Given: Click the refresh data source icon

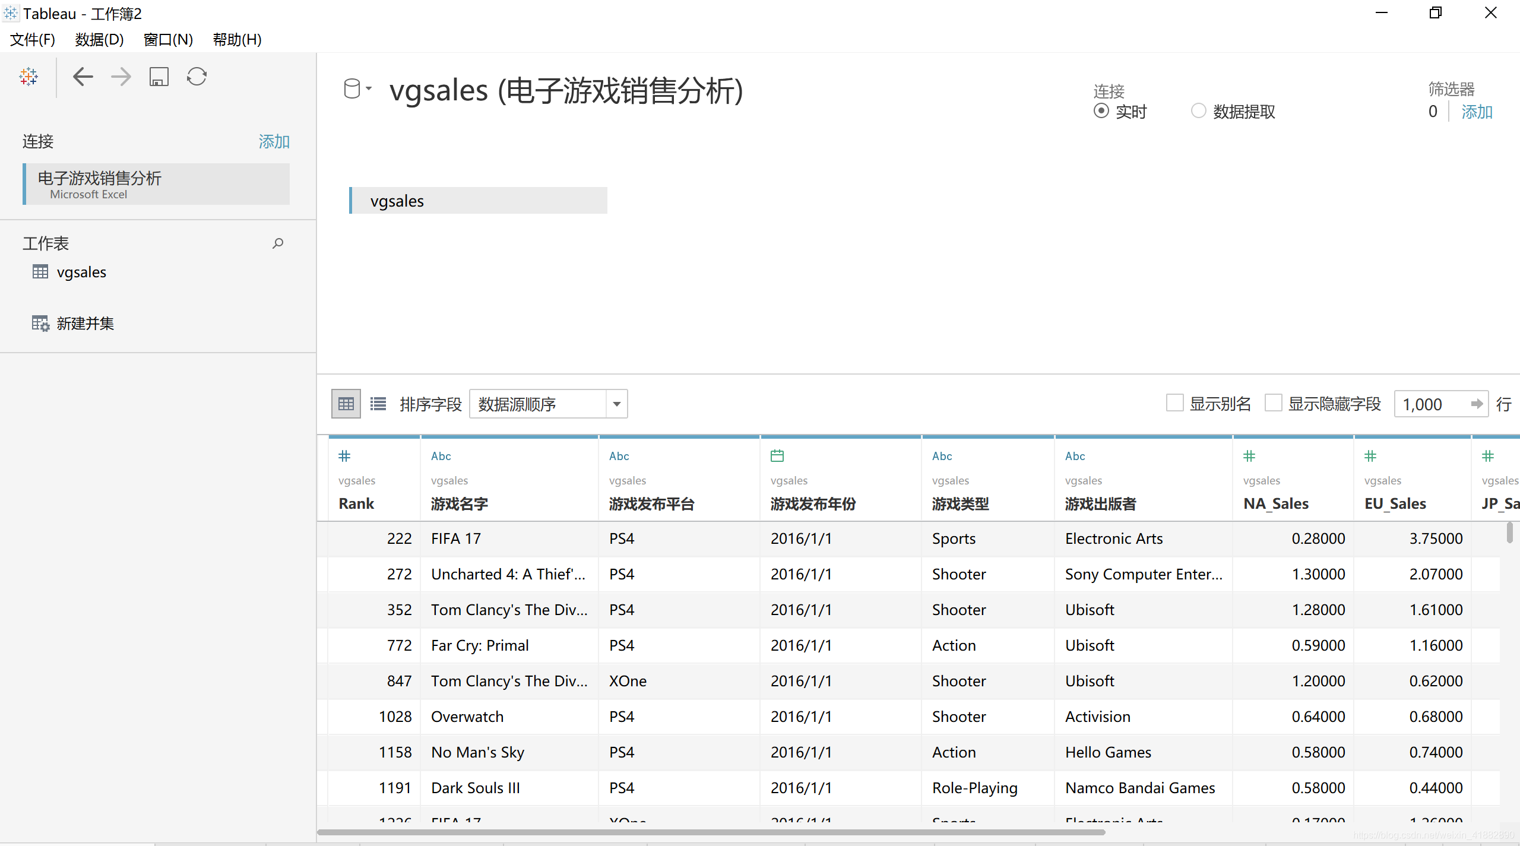Looking at the screenshot, I should [x=197, y=77].
